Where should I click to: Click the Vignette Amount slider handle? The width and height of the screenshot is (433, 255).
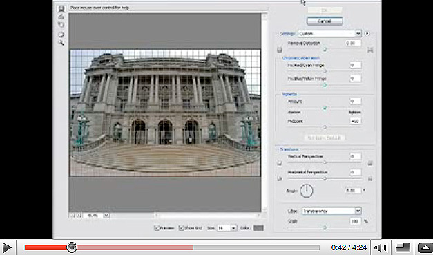[325, 108]
